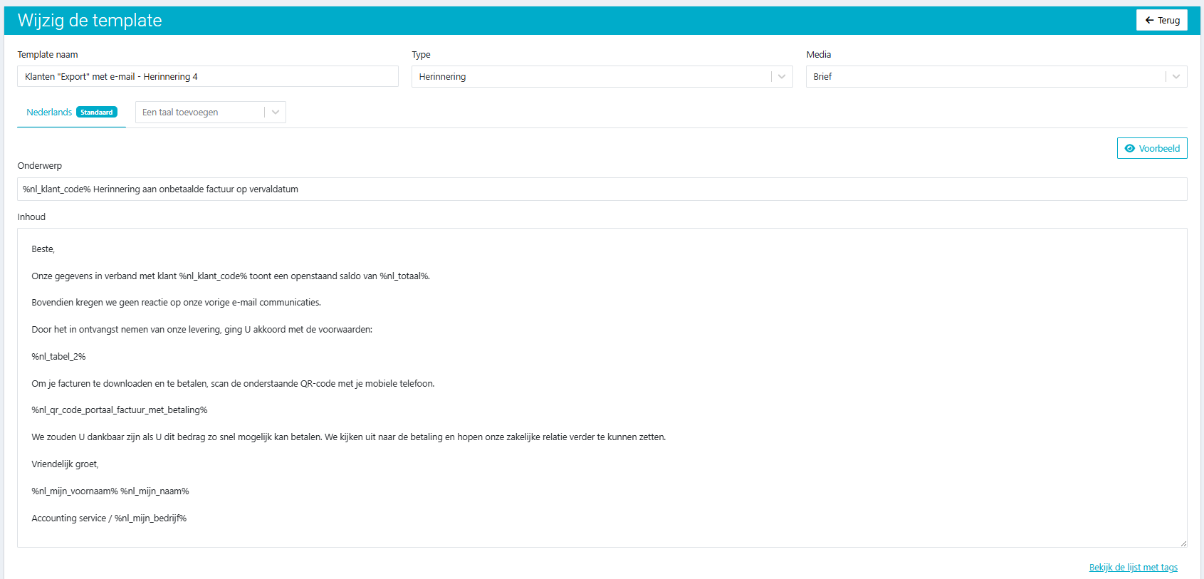Image resolution: width=1204 pixels, height=579 pixels.
Task: Click the 'Om je facturen te downloaden' line
Action: [x=233, y=383]
